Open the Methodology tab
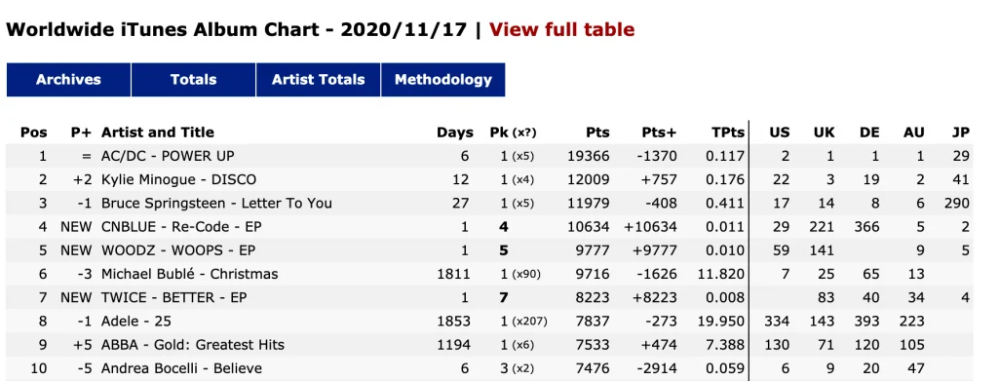Image resolution: width=998 pixels, height=381 pixels. point(443,80)
